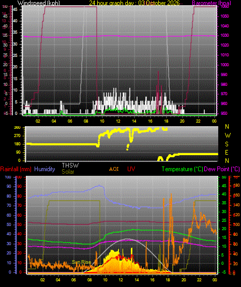Select the 950 barometer axis value
Image resolution: width=241 pixels, height=287 pixels.
(x=224, y=113)
